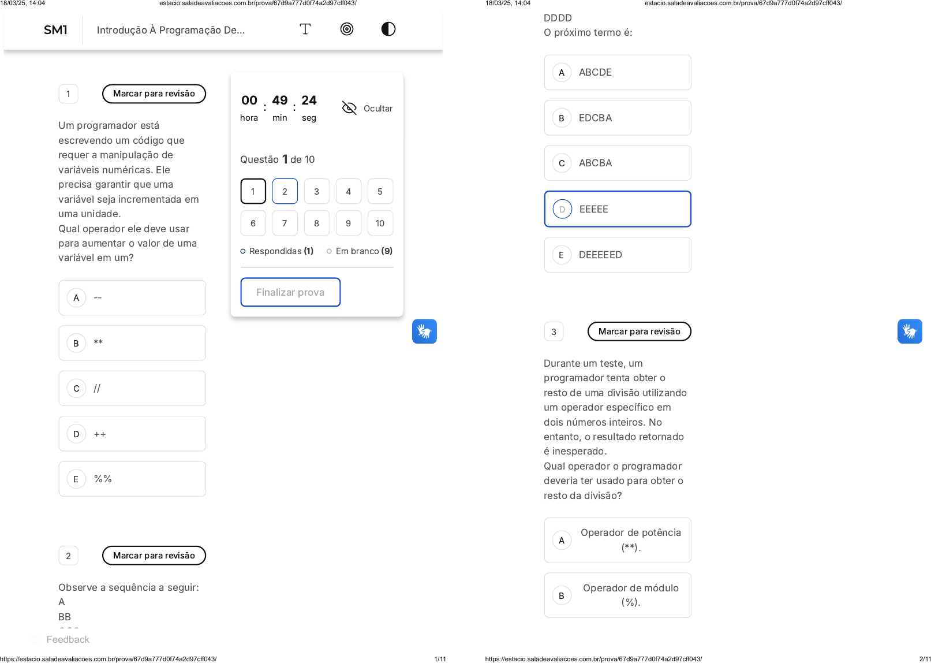Click the Feedback link at bottom left
The image size is (931, 663).
click(x=68, y=639)
